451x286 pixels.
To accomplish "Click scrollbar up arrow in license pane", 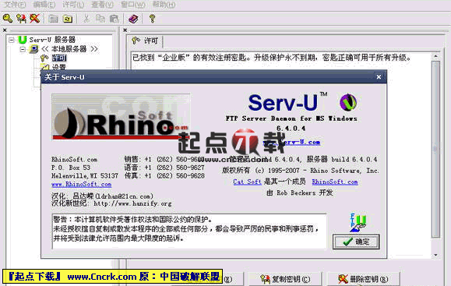I will [435, 56].
